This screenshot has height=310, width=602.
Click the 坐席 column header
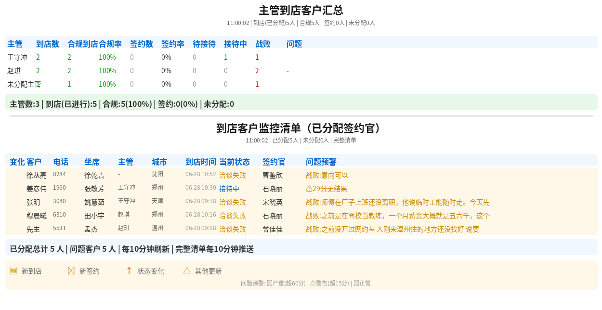(92, 162)
